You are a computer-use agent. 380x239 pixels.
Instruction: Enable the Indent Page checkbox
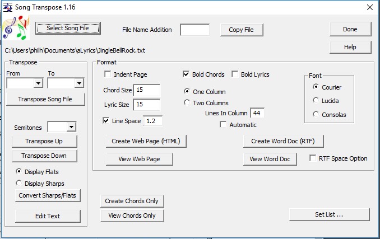pyautogui.click(x=108, y=74)
